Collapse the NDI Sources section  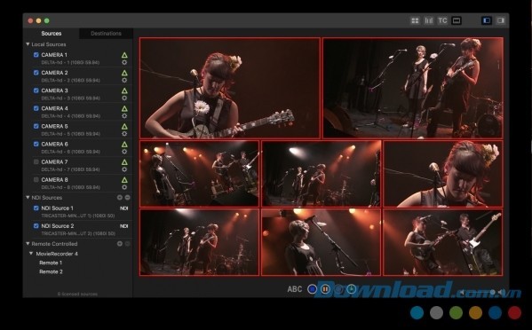coord(28,198)
